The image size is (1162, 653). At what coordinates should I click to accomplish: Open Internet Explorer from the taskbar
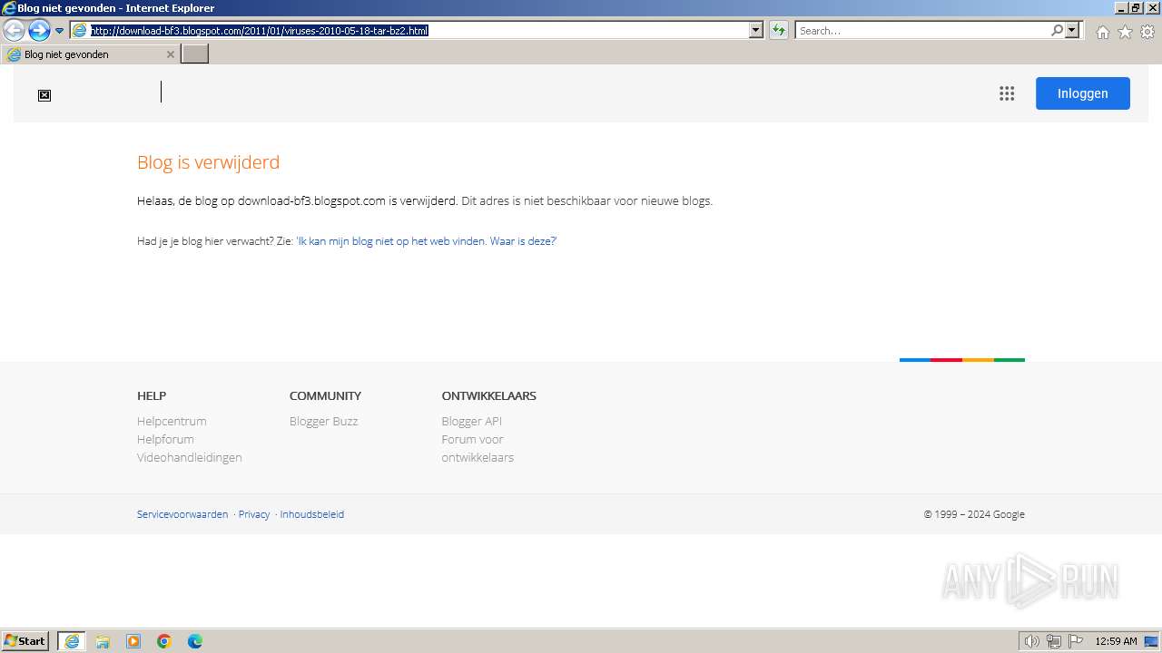click(x=72, y=641)
